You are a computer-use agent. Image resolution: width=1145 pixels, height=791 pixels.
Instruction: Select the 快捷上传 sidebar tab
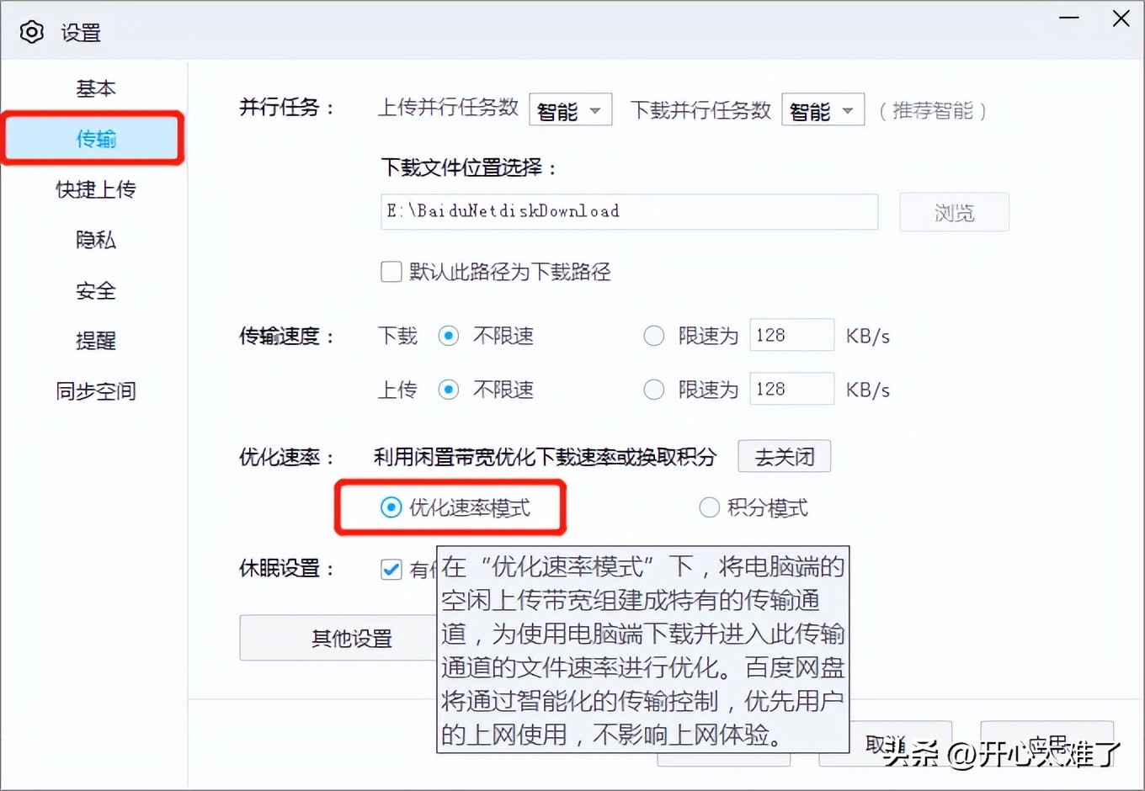(95, 189)
